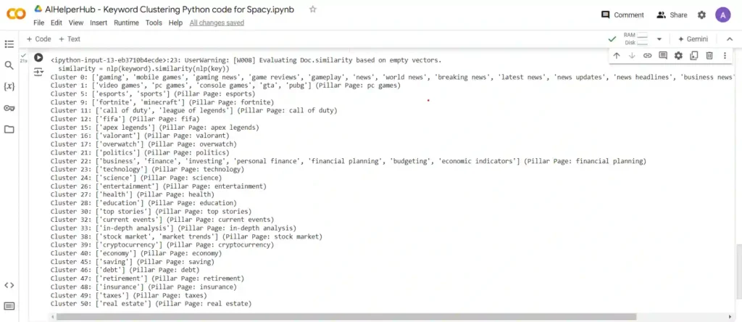Star the notebook with the star icon
This screenshot has height=322, width=742.
pyautogui.click(x=312, y=9)
